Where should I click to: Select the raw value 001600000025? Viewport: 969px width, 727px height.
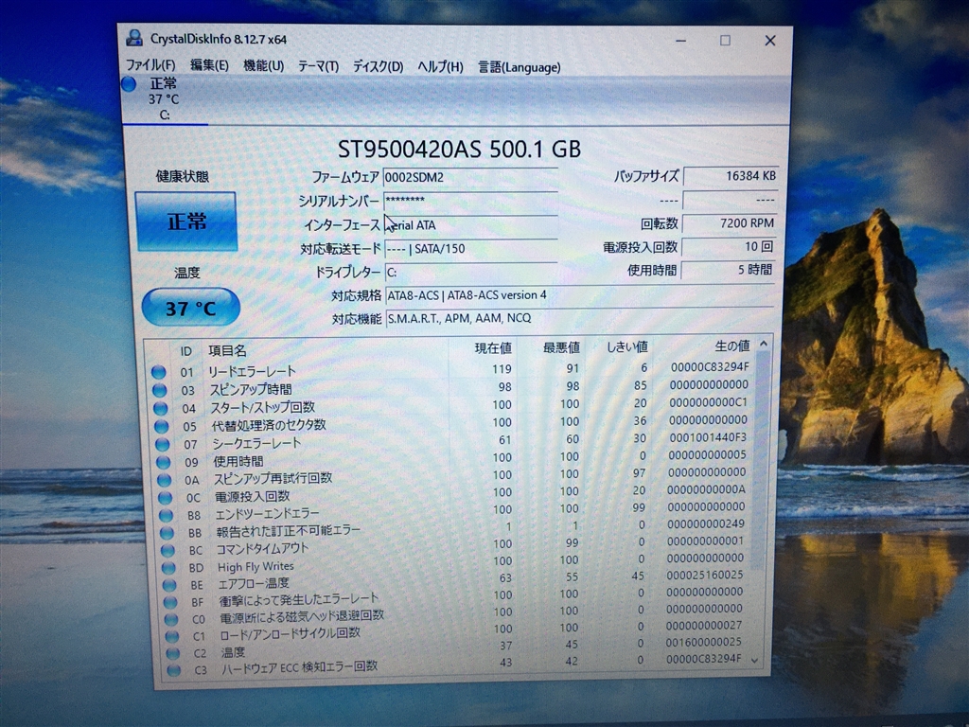pos(703,643)
